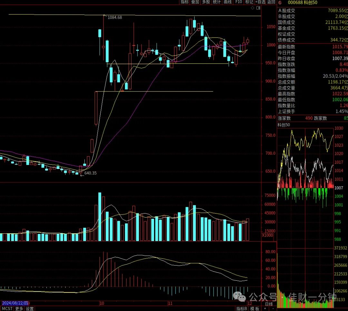Click the 371932 intraday volume label
The image size is (348, 311).
[x=341, y=248]
